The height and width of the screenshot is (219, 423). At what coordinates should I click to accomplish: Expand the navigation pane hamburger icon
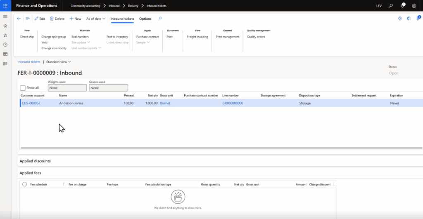5,16
